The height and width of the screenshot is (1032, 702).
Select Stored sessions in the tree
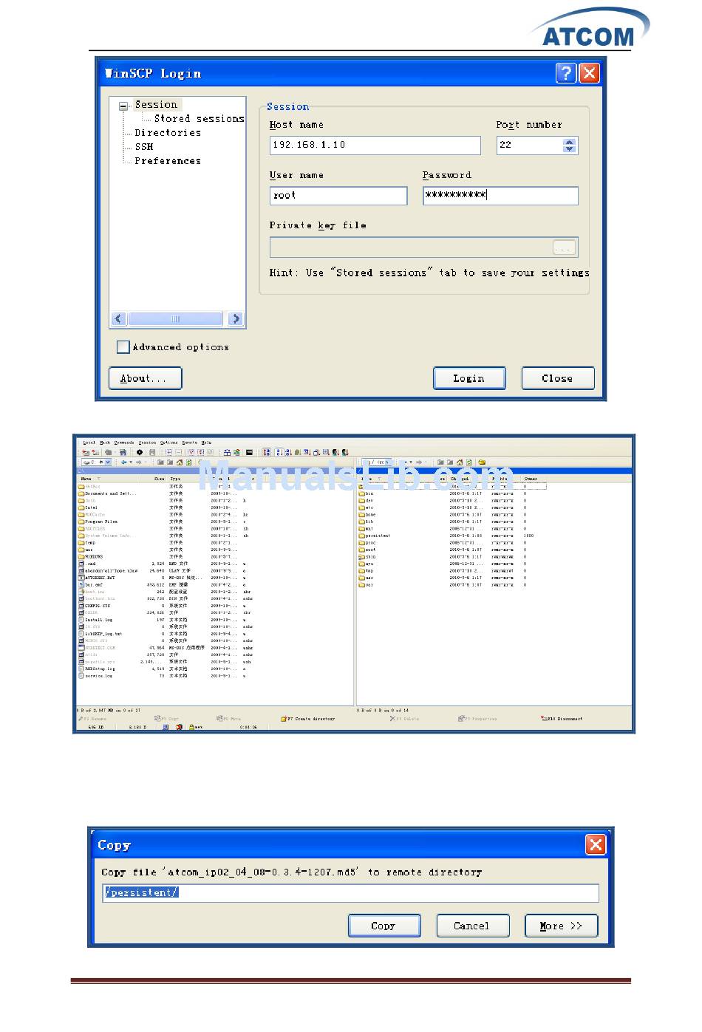pos(199,118)
